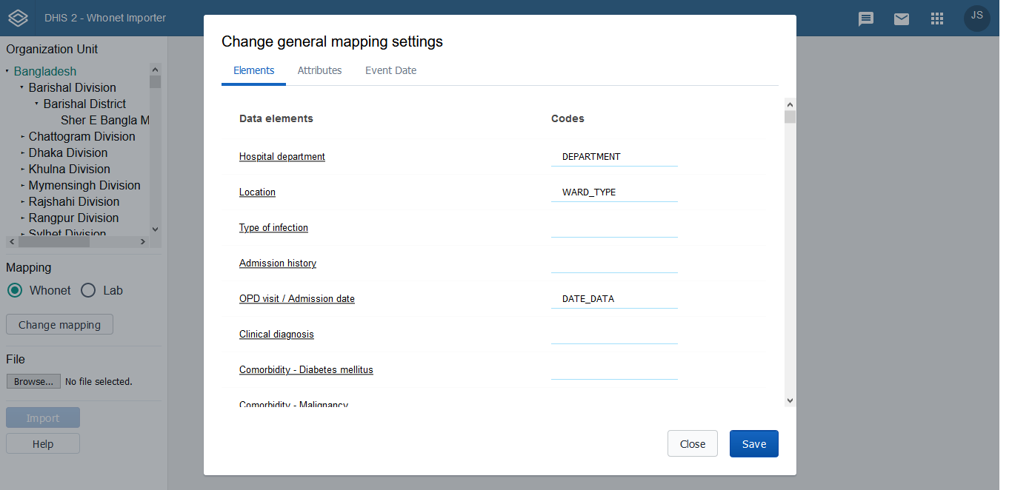Screen dimensions: 1012x490
Task: Open the apps grid menu icon
Action: point(936,19)
